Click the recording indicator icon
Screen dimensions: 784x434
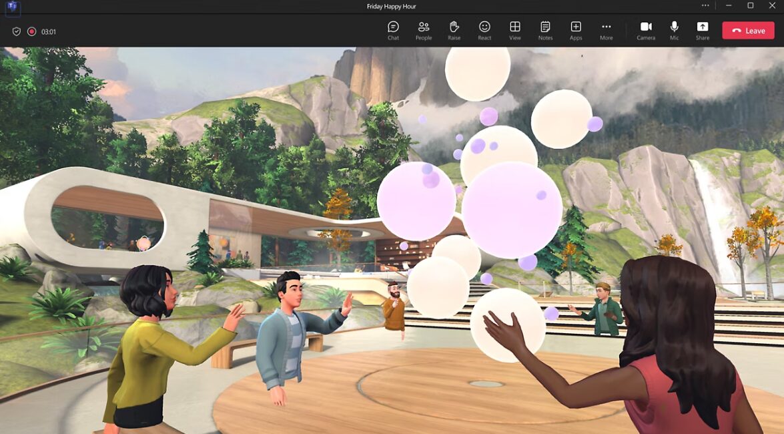(x=31, y=31)
